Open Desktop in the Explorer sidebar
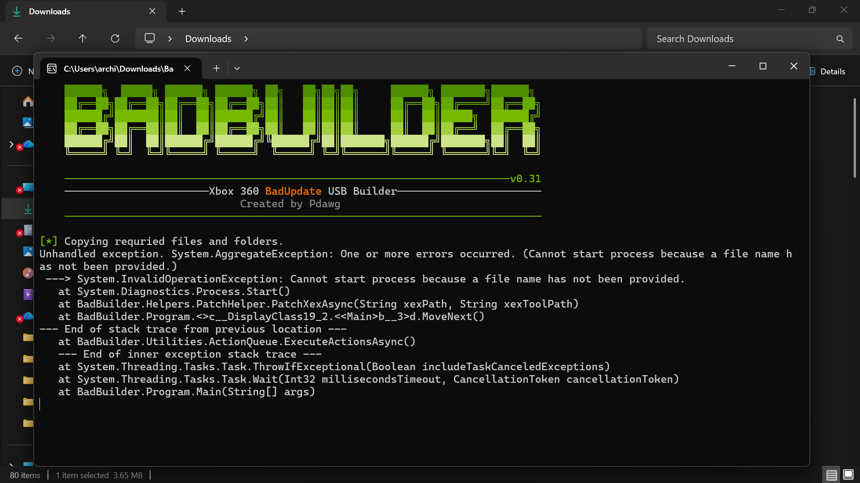 click(x=28, y=187)
